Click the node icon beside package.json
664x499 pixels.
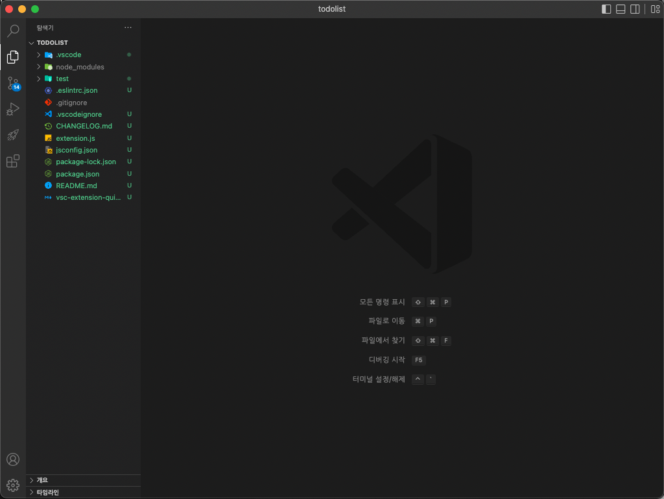coord(48,174)
